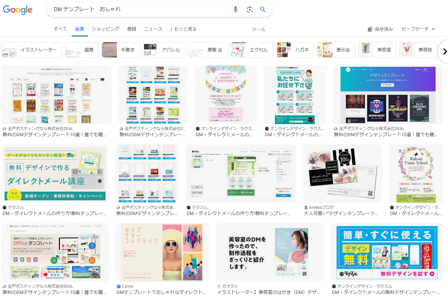Start voice search with microphone icon
This screenshot has width=448, height=302.
click(x=236, y=9)
